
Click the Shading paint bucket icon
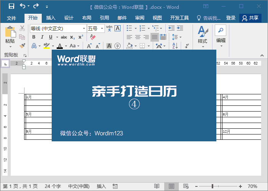(x=129, y=46)
